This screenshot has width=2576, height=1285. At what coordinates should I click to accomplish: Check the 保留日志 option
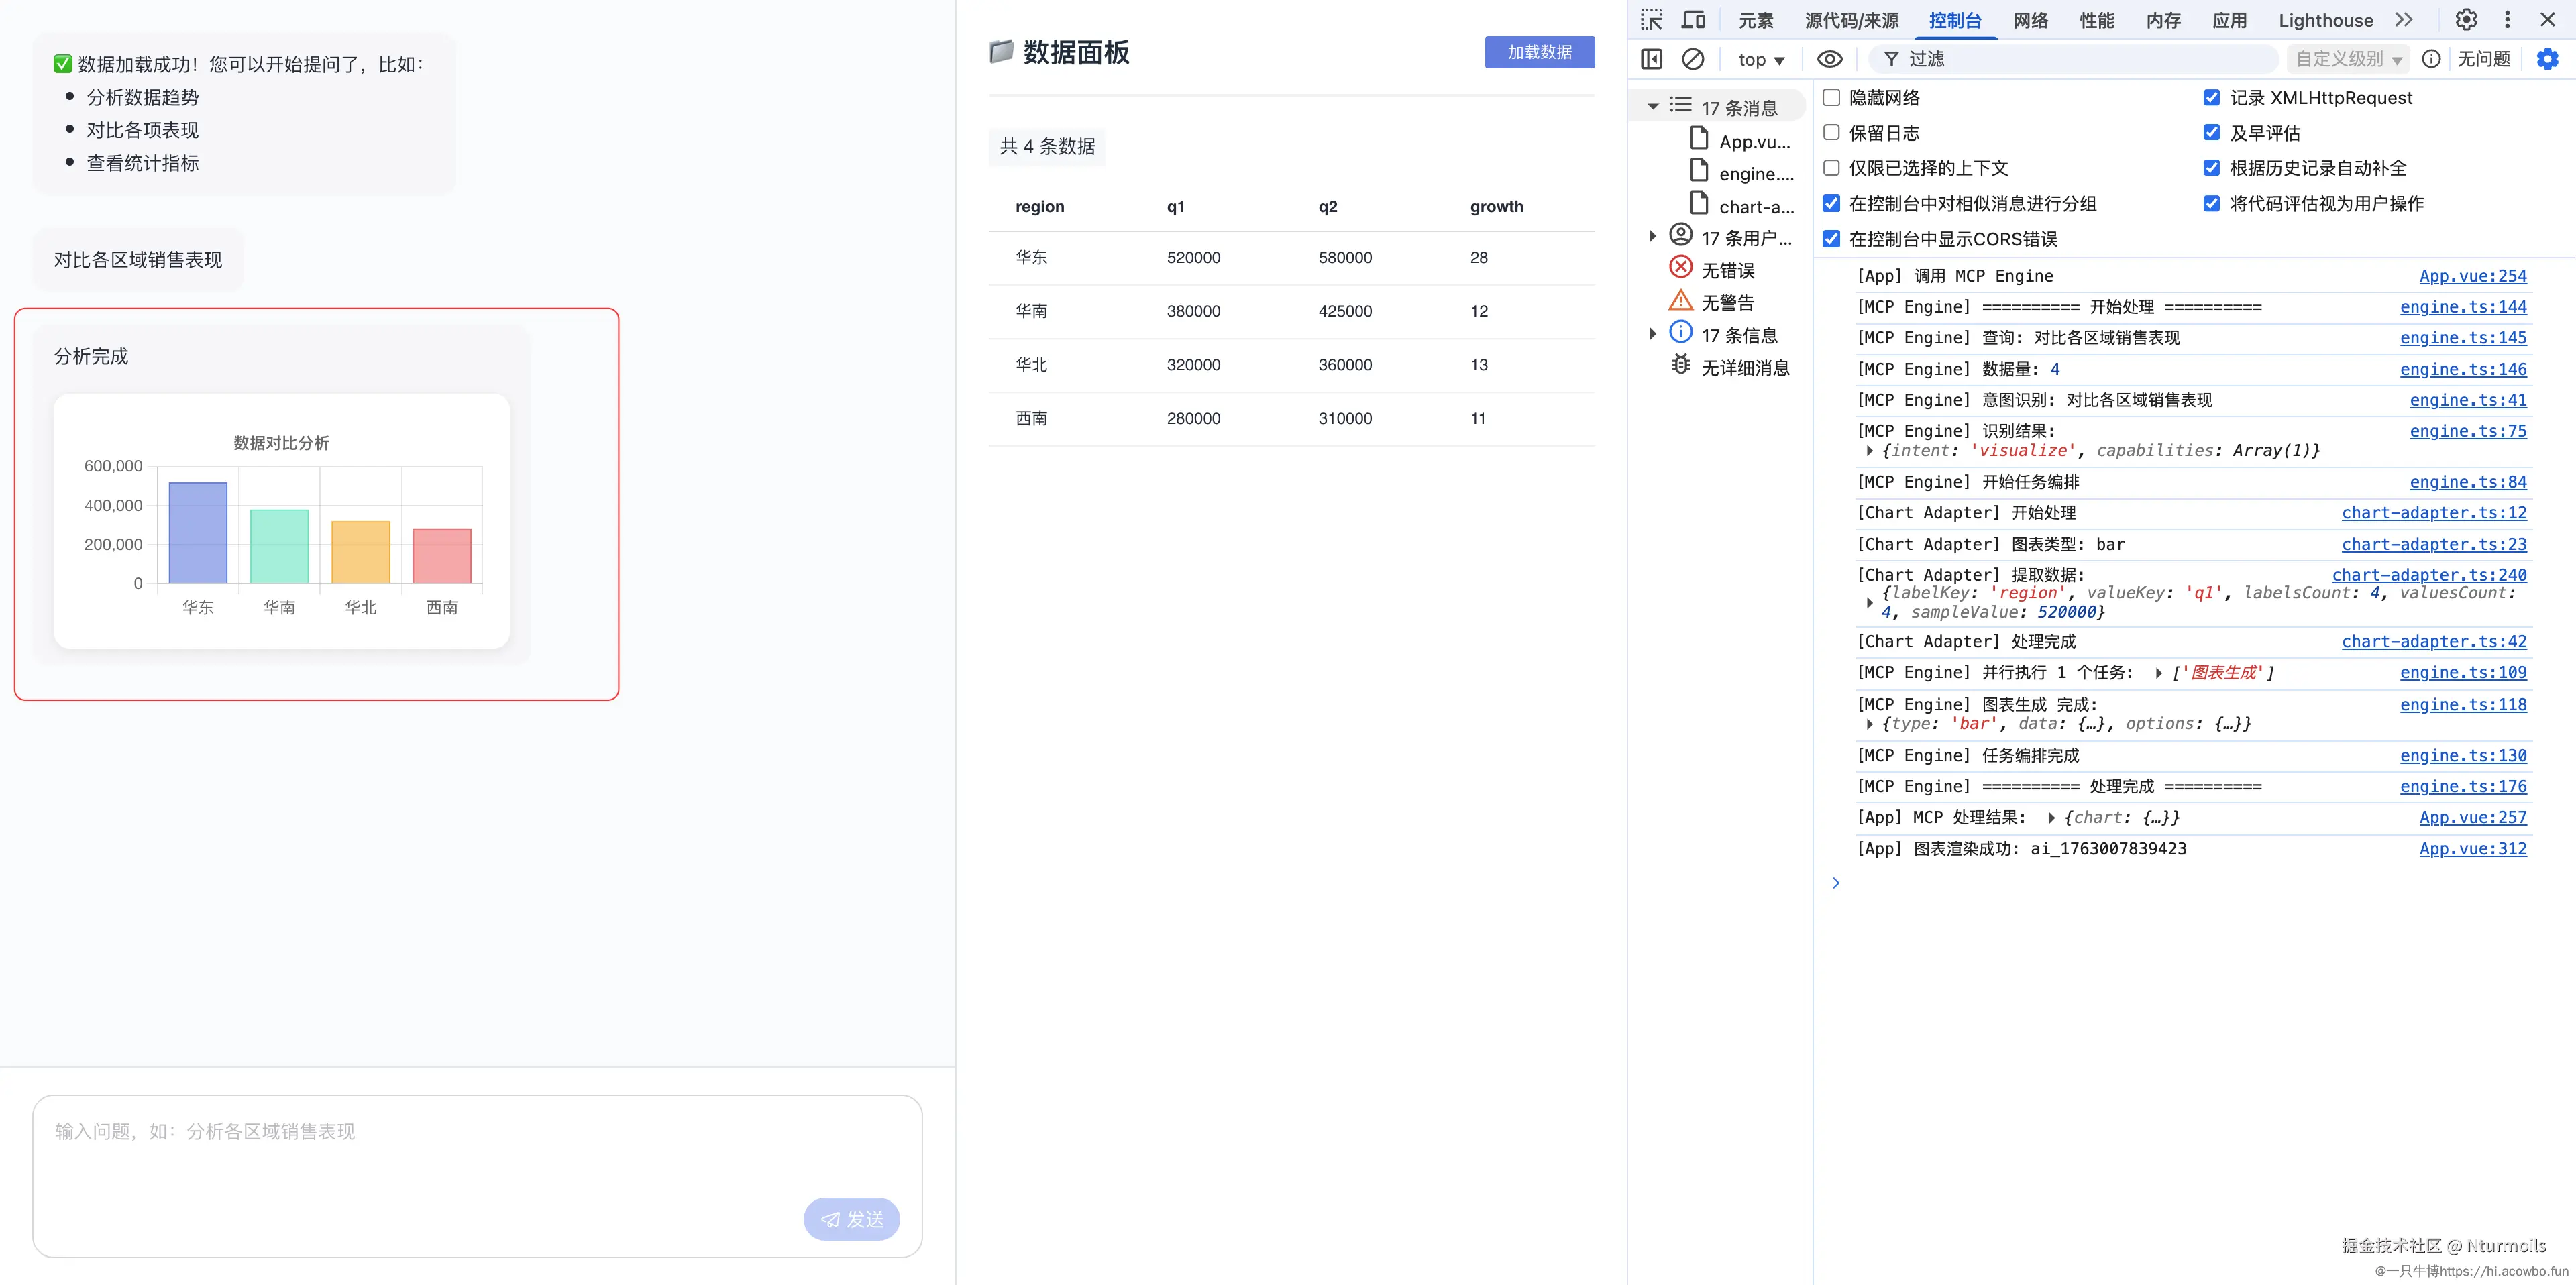pyautogui.click(x=1831, y=132)
